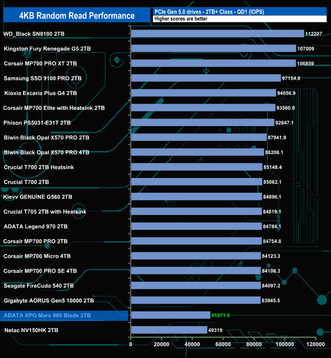The height and width of the screenshot is (358, 331).
Task: Click the value 92847.1
Action: coord(284,123)
